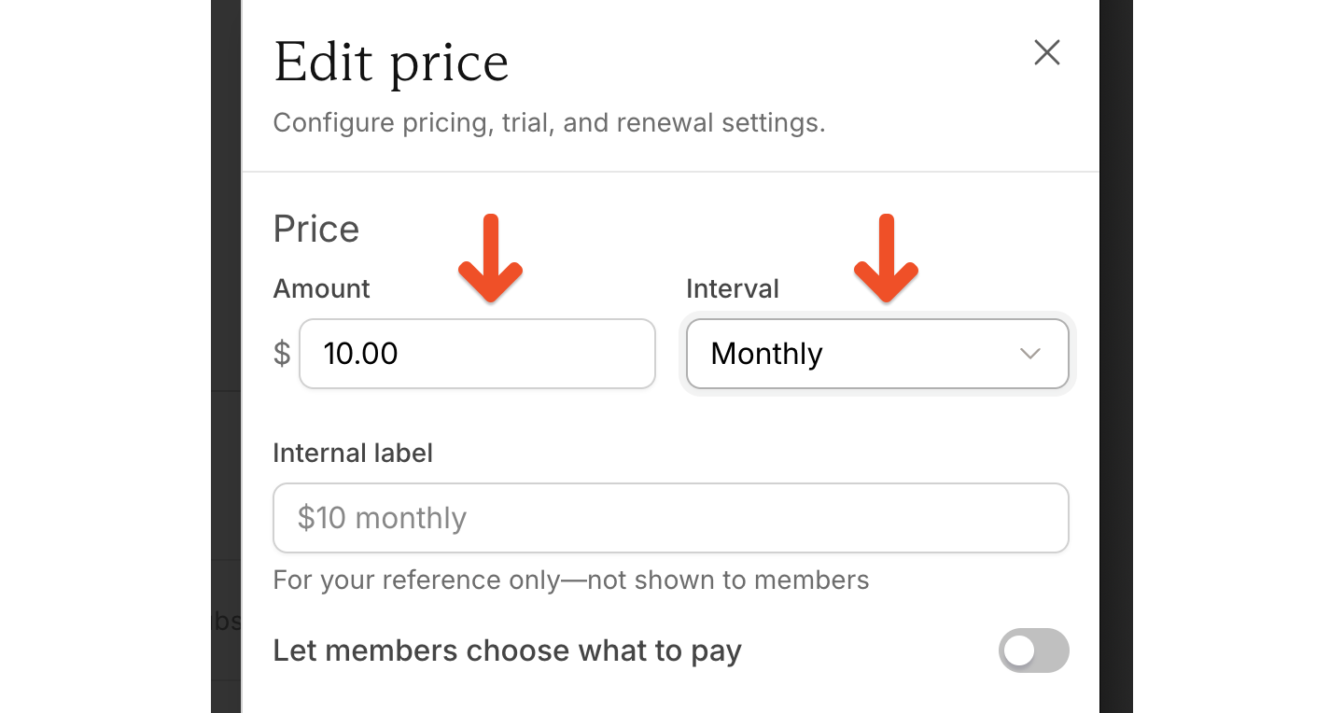The height and width of the screenshot is (713, 1344).
Task: Click the toggle slider control for member pricing
Action: pyautogui.click(x=1034, y=650)
